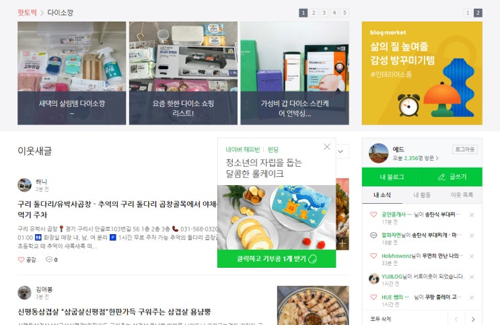Click the pencil 글쓰기 write icon
This screenshot has height=325, width=500.
[441, 177]
